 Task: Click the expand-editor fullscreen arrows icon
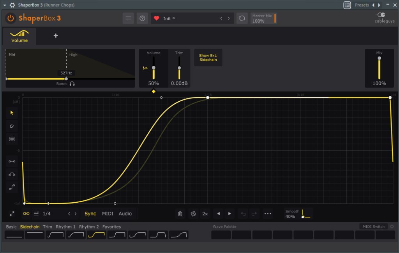(12, 214)
